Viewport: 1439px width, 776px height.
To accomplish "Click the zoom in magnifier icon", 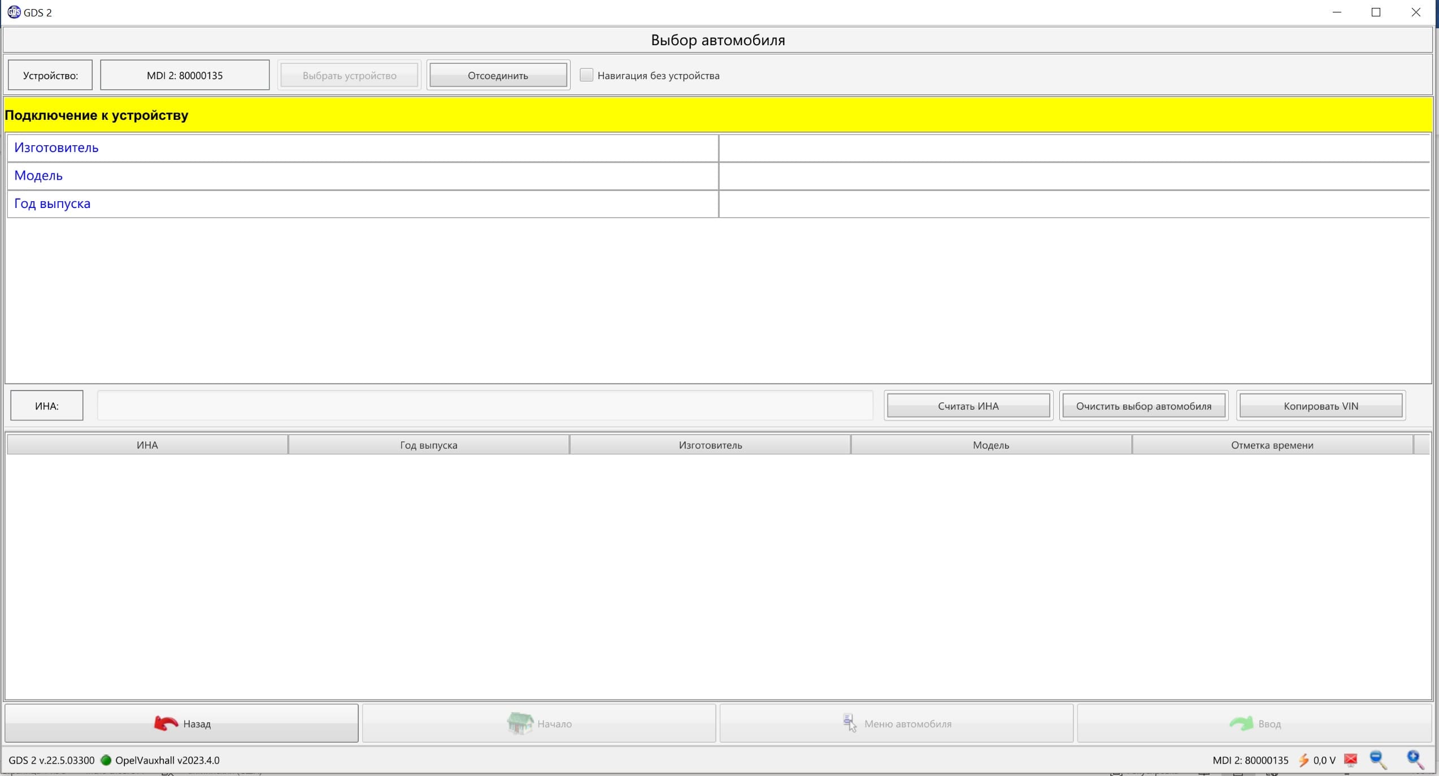I will pyautogui.click(x=1415, y=760).
